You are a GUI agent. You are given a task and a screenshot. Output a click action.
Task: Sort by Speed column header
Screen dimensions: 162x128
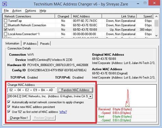coord(145,16)
